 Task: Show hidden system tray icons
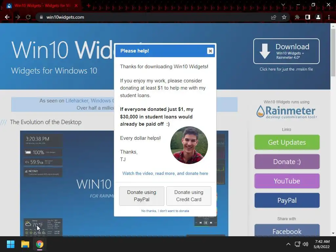point(288,244)
